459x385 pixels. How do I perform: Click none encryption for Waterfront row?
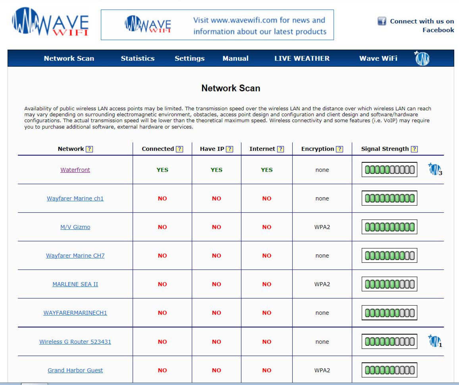pos(322,170)
